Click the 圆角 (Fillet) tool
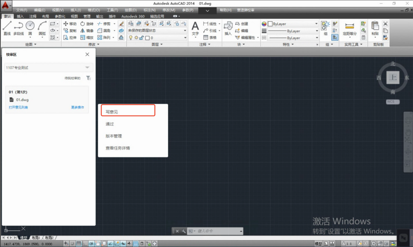 click(104, 31)
